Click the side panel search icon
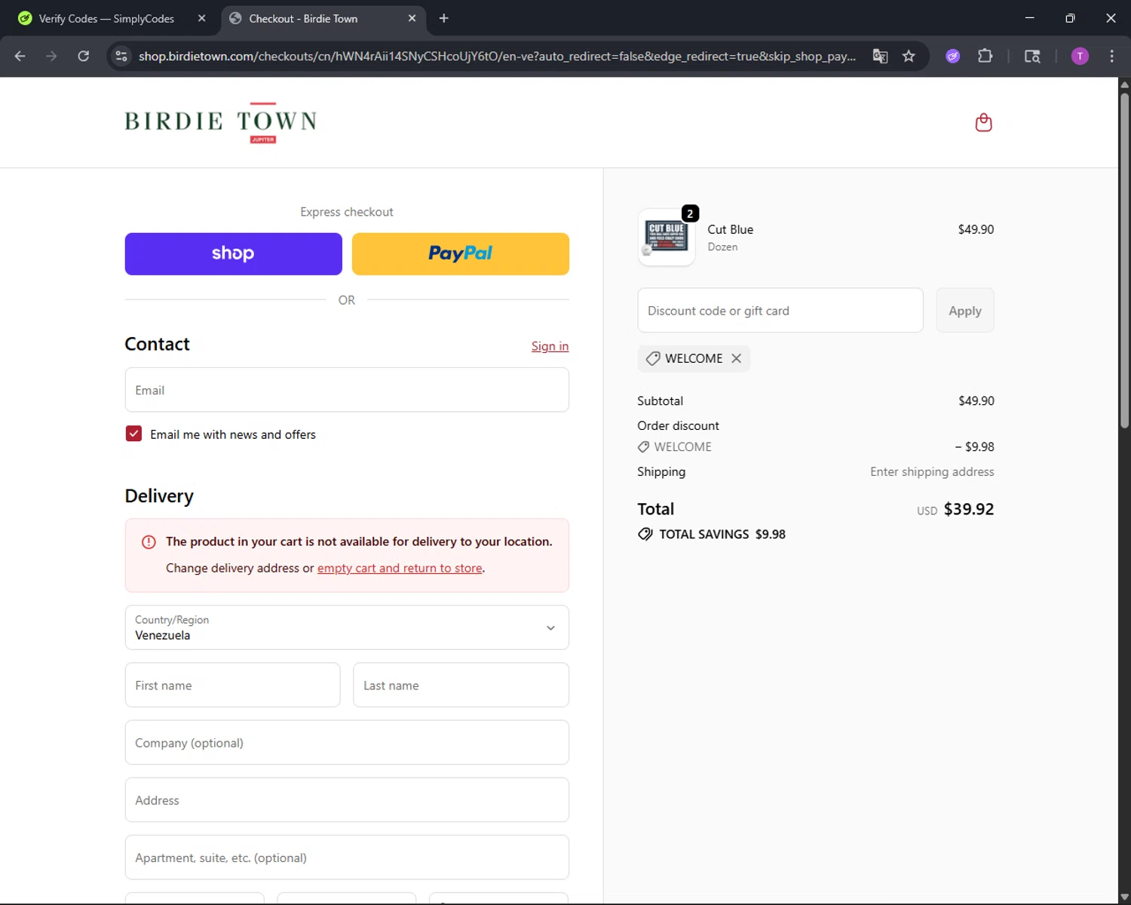1131x905 pixels. (x=1032, y=56)
